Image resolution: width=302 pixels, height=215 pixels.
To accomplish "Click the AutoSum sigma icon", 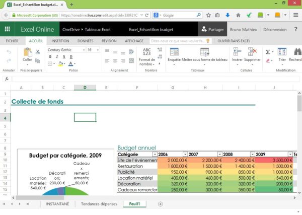I will pyautogui.click(x=268, y=52).
